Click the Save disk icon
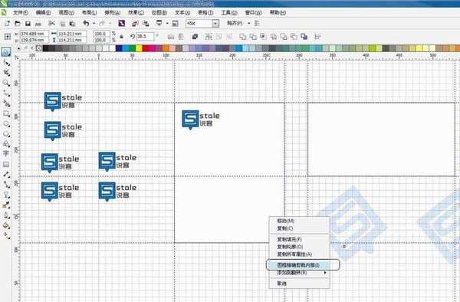460x302 pixels. tap(28, 24)
